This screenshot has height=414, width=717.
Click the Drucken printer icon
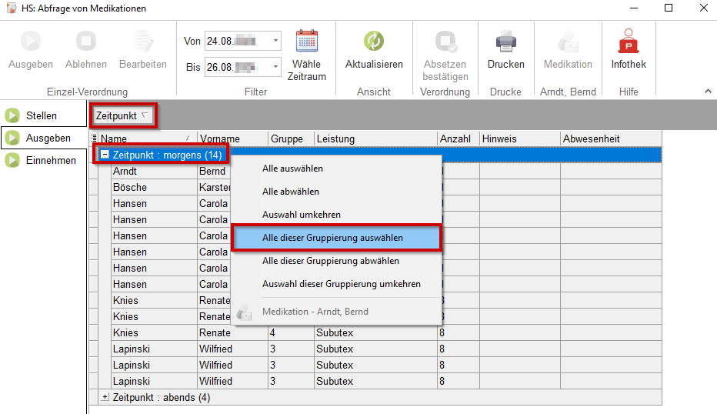click(x=505, y=42)
